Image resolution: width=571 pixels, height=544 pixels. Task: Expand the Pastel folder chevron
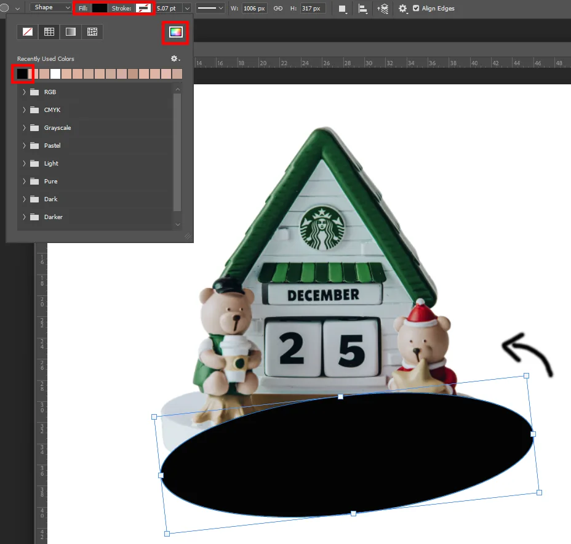click(x=24, y=145)
